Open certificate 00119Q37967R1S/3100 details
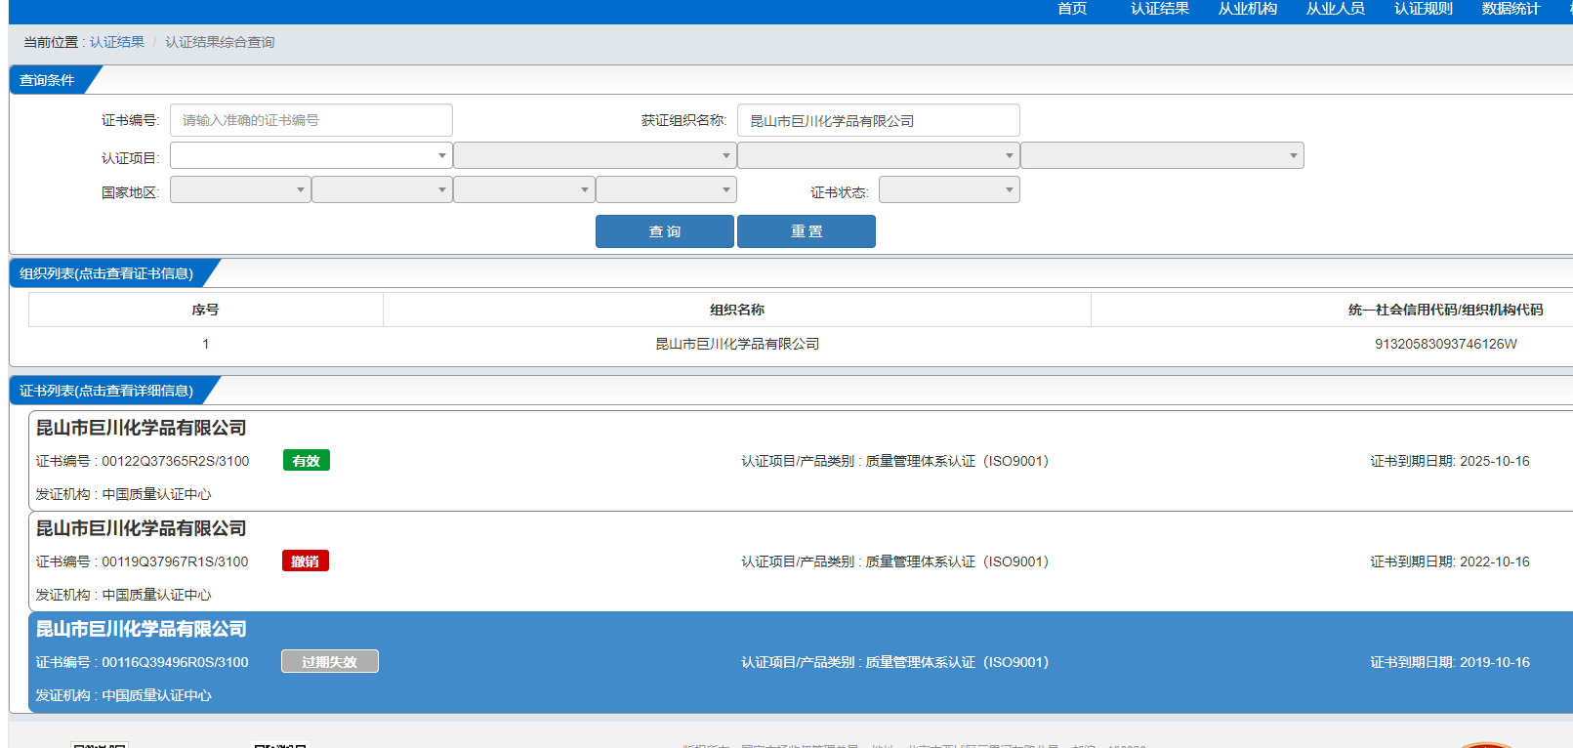1573x748 pixels. point(176,561)
